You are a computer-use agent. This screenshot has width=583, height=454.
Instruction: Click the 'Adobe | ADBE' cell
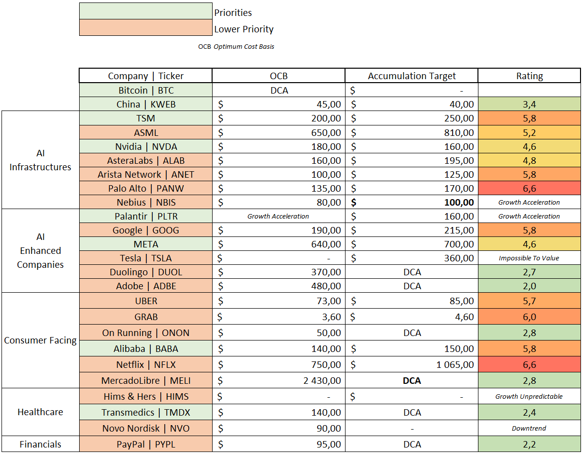click(x=146, y=286)
